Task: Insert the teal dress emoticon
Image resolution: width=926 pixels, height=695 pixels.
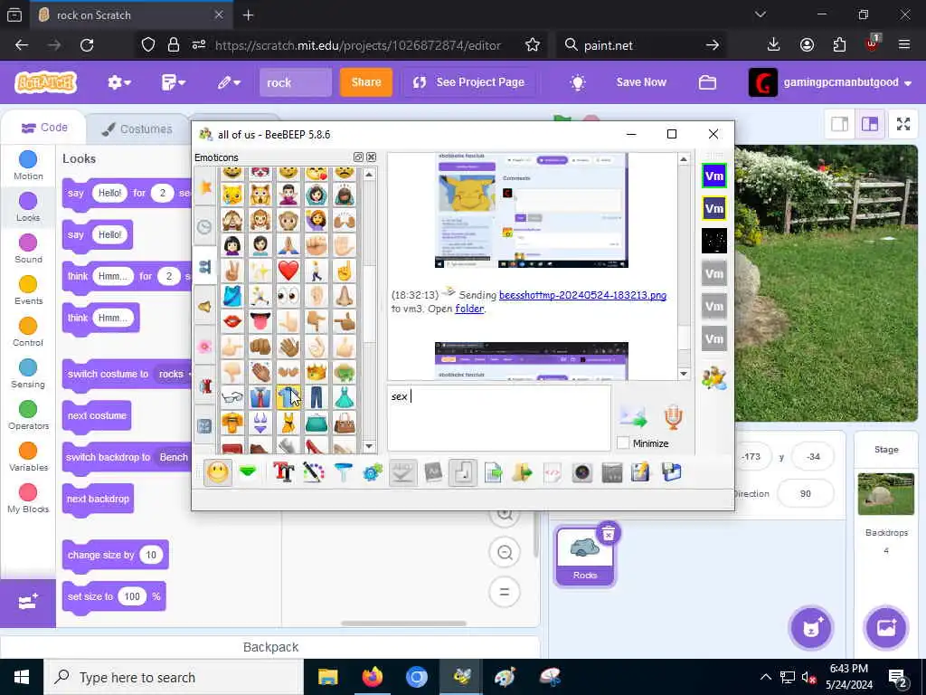Action: 345,397
